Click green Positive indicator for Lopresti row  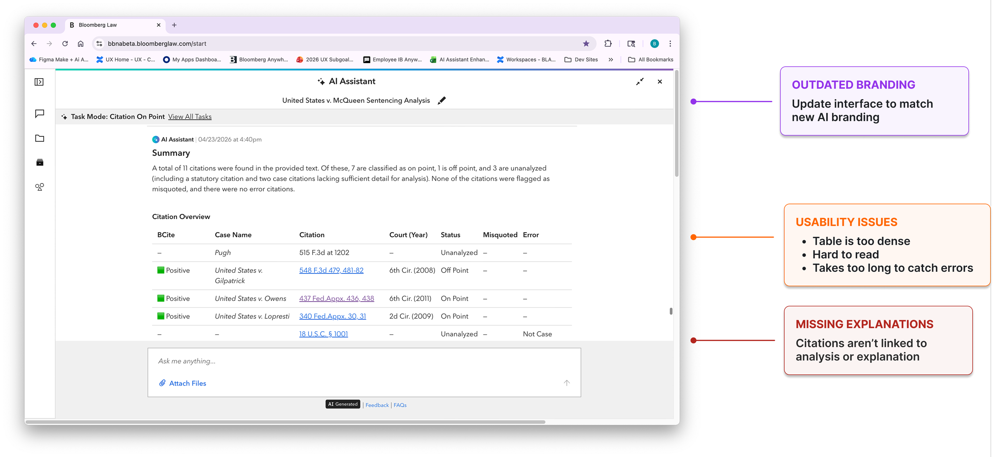(x=160, y=316)
